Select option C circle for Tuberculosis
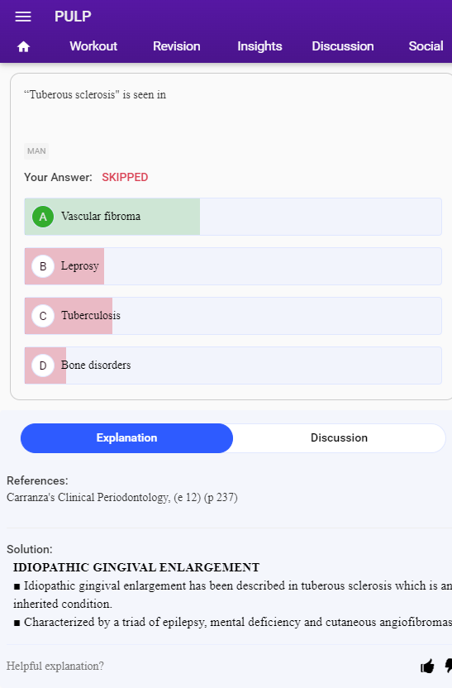 pos(43,316)
